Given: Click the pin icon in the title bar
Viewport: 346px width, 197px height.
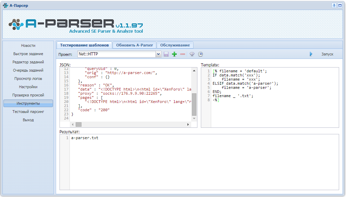Looking at the screenshot, I should (334, 5).
